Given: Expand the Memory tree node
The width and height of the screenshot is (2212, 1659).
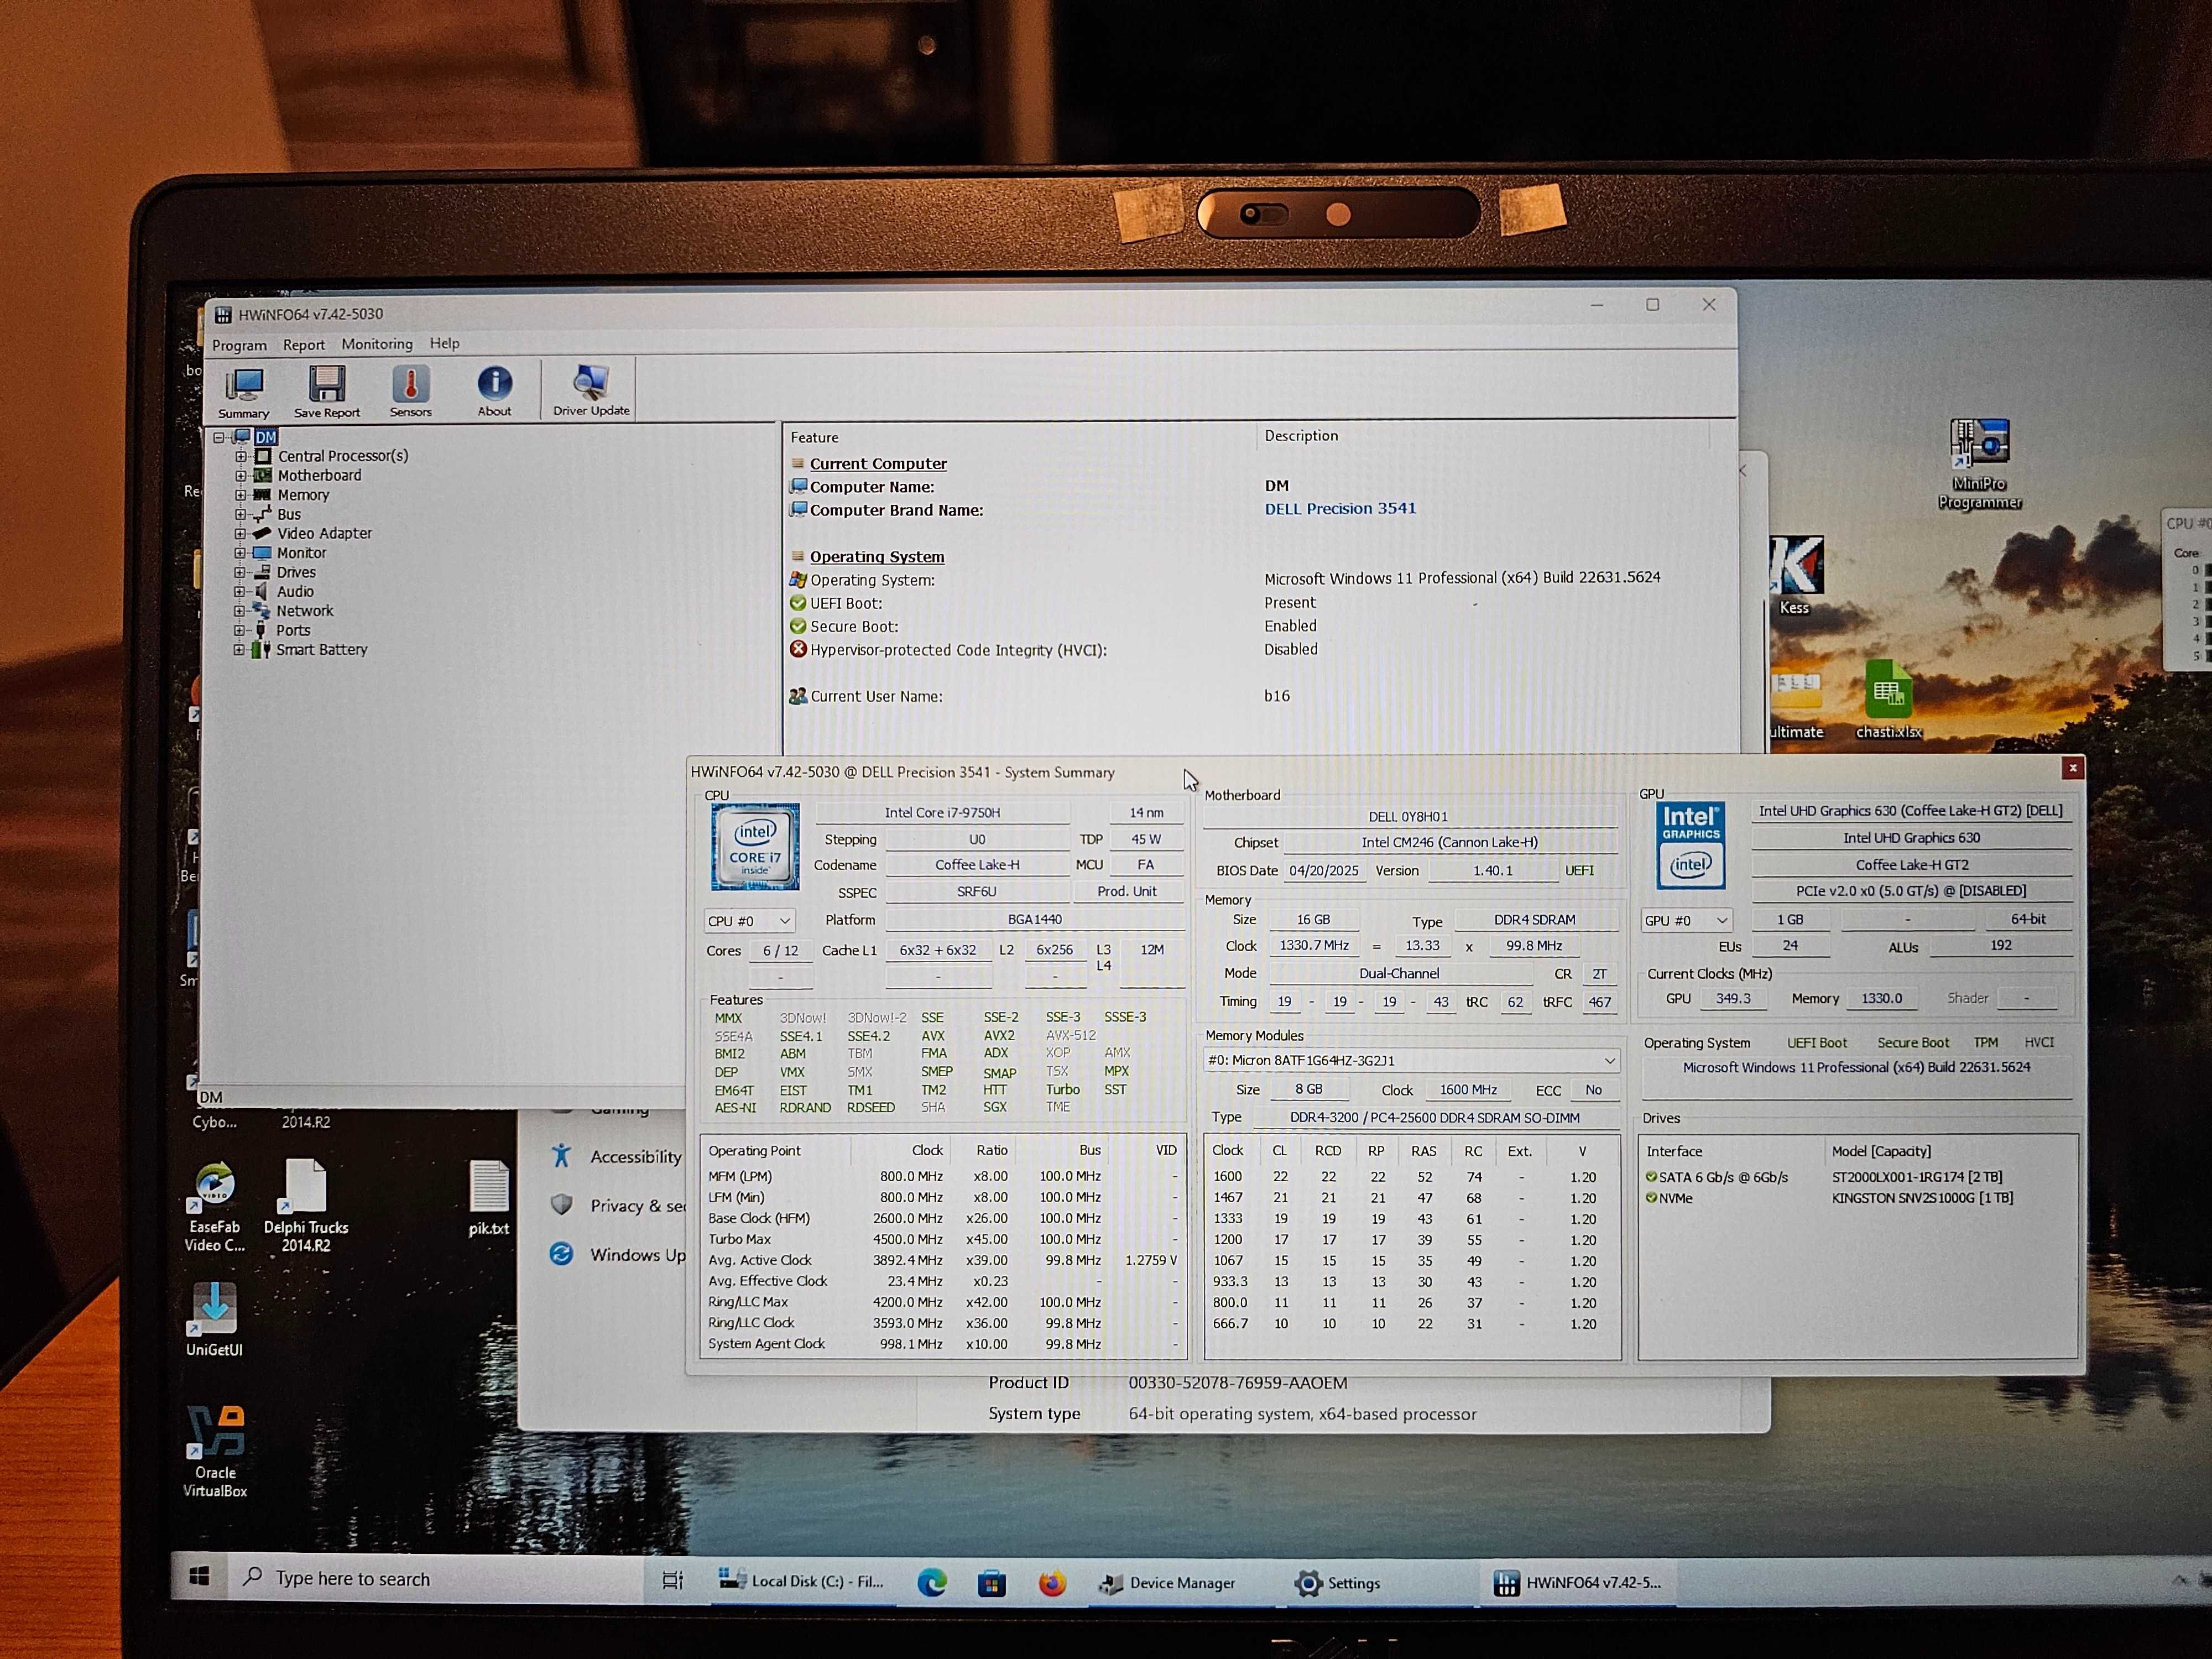Looking at the screenshot, I should pyautogui.click(x=240, y=494).
